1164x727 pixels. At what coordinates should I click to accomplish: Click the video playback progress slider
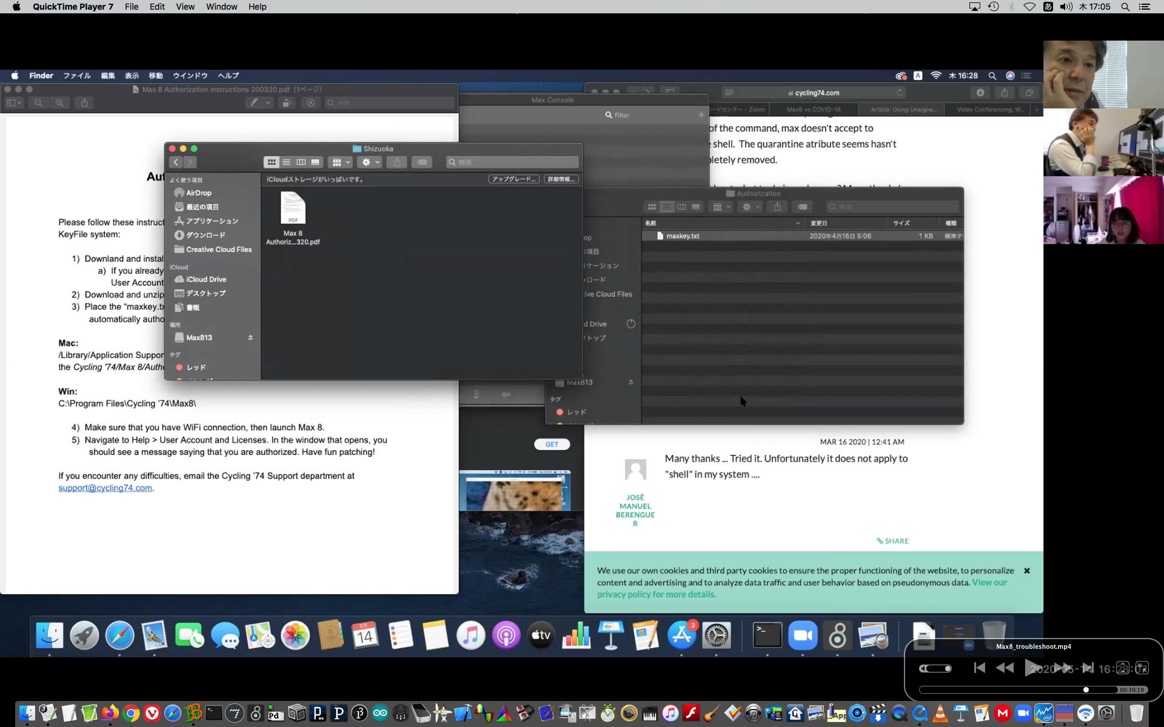[1018, 689]
